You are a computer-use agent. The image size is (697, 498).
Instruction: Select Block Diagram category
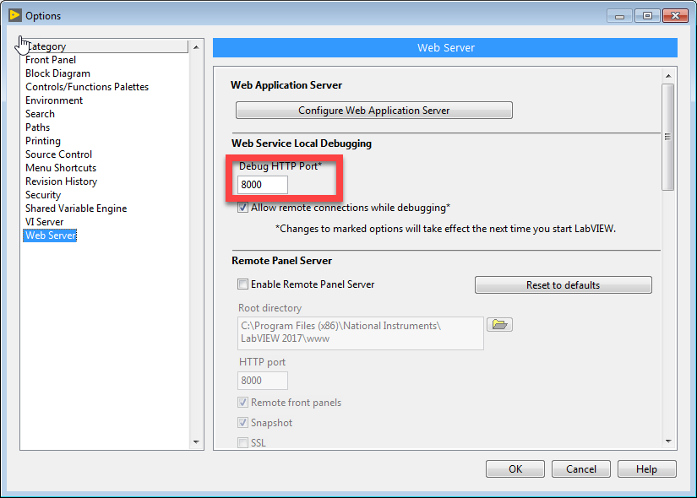(57, 73)
